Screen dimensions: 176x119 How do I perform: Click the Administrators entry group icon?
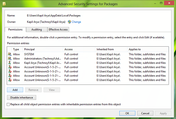pos(10,59)
